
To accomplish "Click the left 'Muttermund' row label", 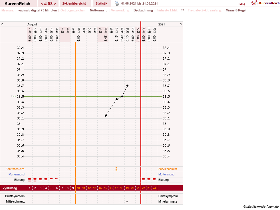I will click(17, 174).
